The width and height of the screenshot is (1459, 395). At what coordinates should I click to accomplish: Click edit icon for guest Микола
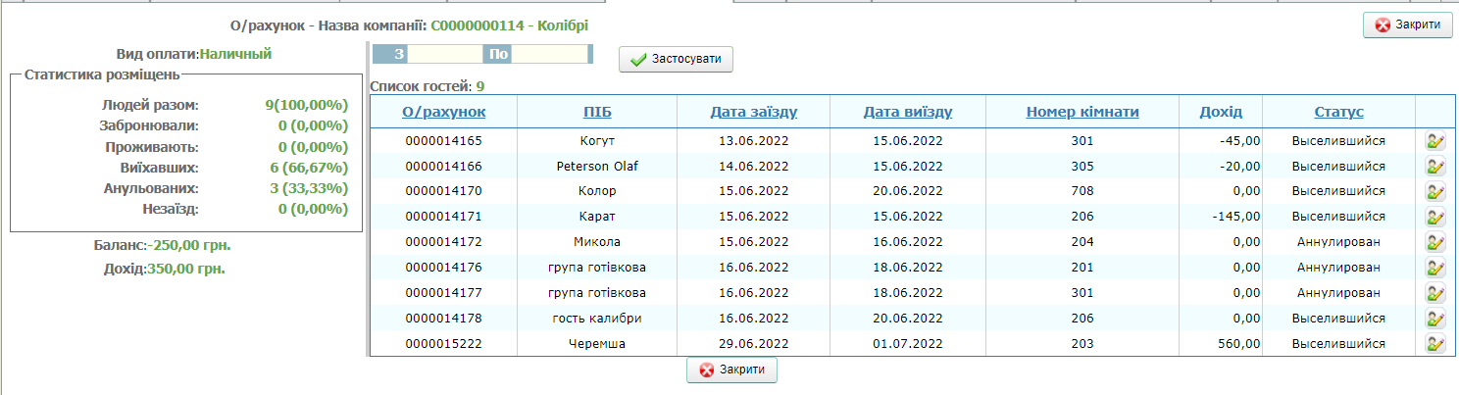pos(1435,242)
